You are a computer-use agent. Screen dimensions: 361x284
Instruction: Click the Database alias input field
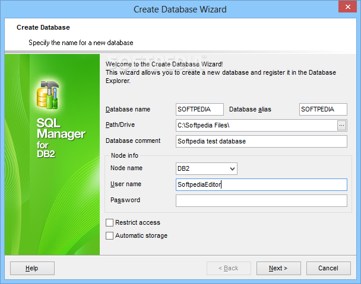tap(323, 109)
